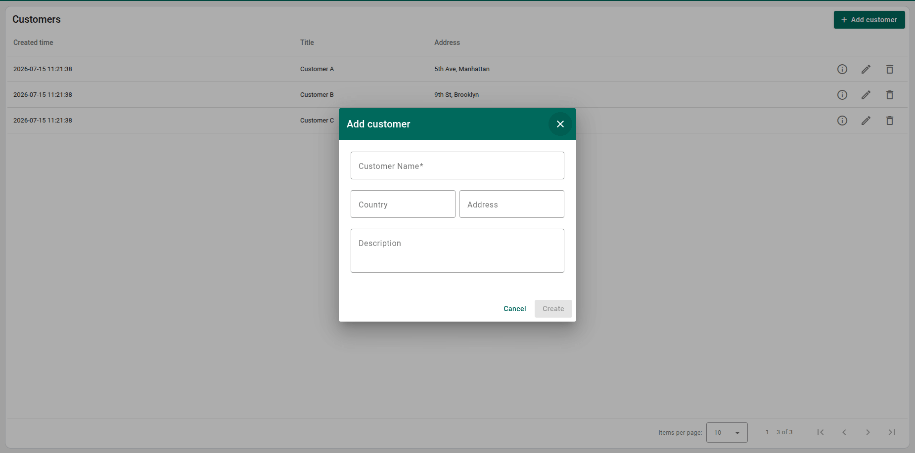Select created time of Customer B row
Viewport: 915px width, 453px height.
43,95
